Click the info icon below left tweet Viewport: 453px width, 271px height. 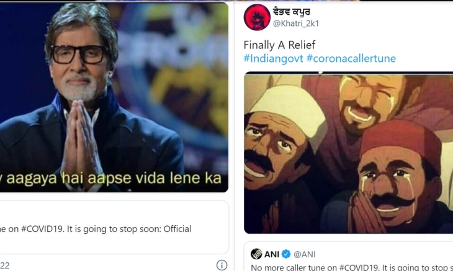[x=222, y=265]
